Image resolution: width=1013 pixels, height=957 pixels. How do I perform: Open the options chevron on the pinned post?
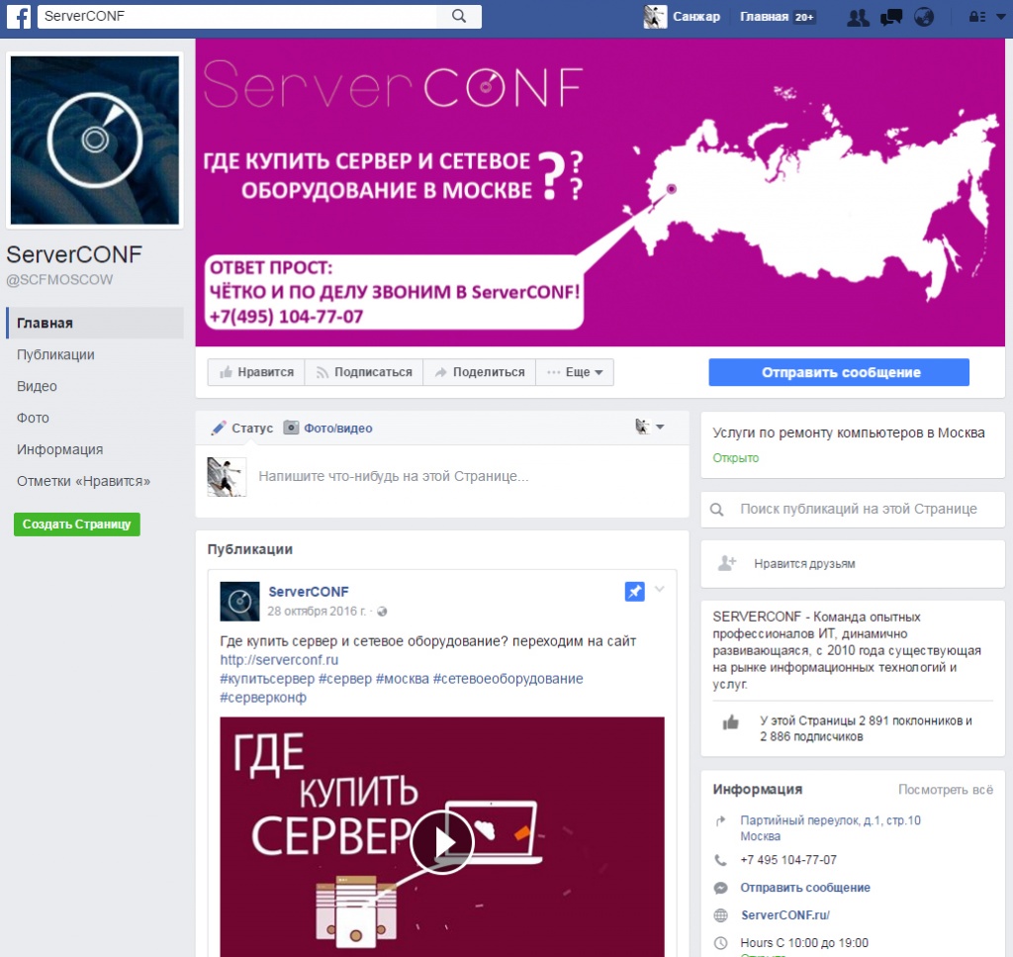click(660, 589)
